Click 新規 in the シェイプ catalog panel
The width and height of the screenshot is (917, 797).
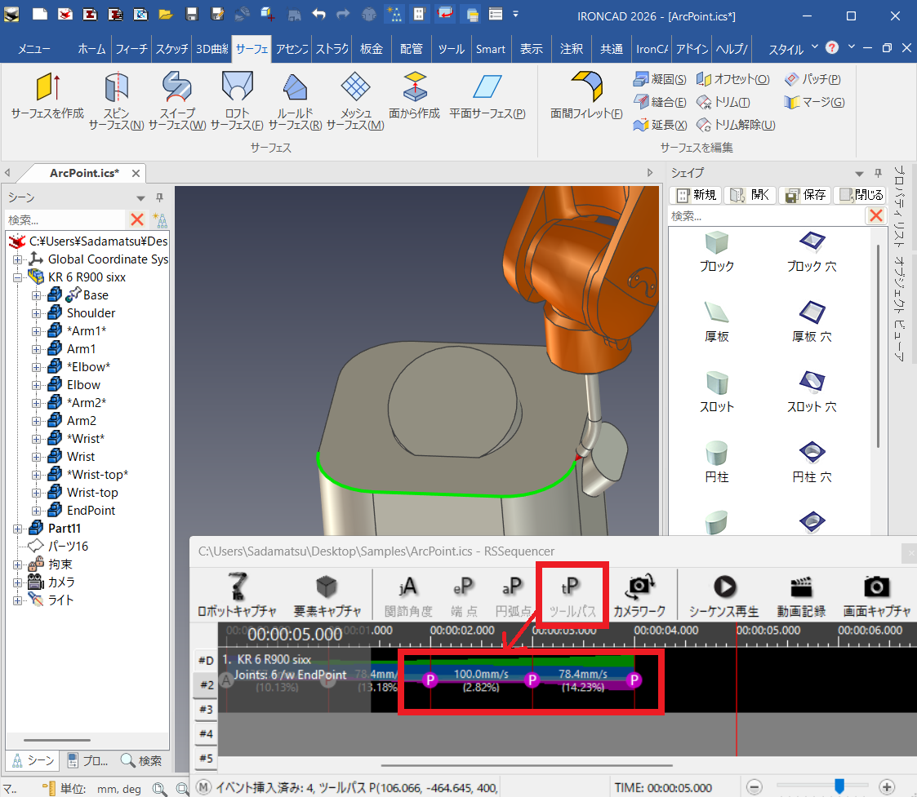tap(696, 195)
